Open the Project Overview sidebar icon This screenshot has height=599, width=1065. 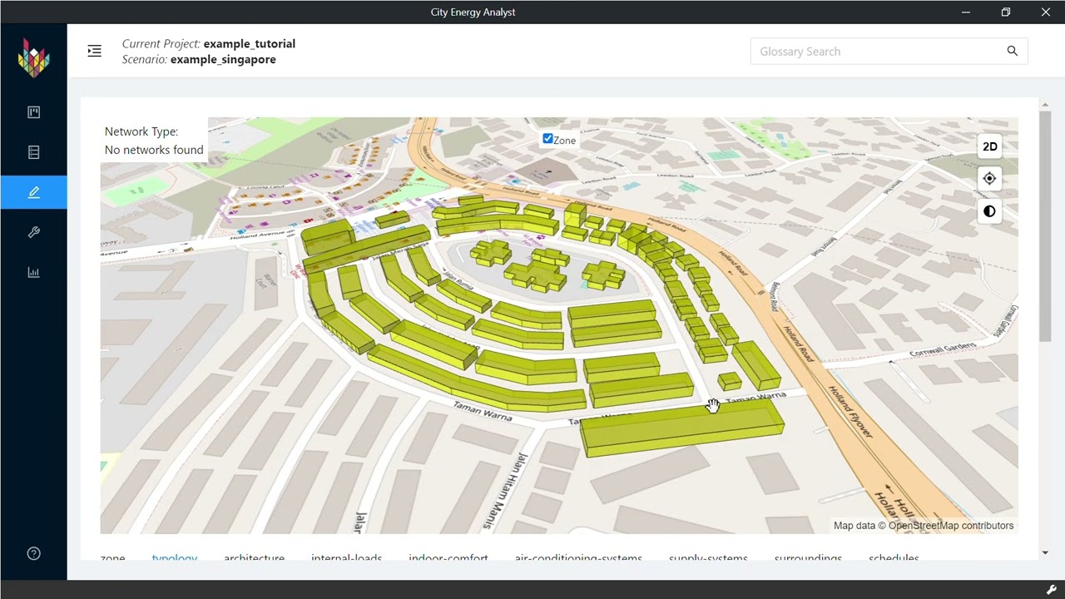pos(33,112)
